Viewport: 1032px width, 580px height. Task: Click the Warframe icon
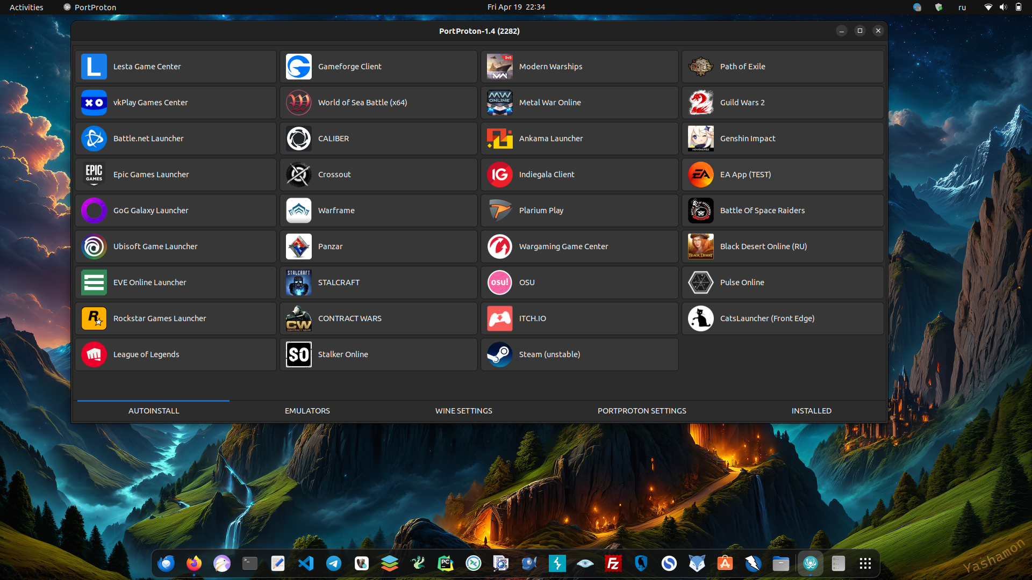[299, 211]
